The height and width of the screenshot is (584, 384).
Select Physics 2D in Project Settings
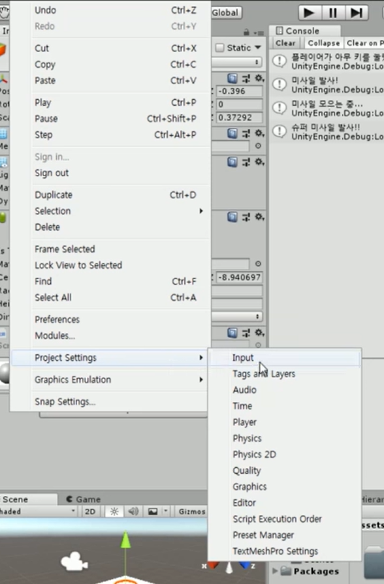[285, 454]
